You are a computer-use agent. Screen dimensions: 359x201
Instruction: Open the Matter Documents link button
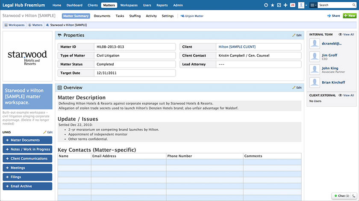tap(27, 140)
